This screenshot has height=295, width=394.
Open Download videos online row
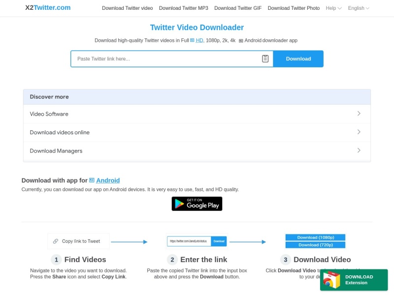point(197,132)
